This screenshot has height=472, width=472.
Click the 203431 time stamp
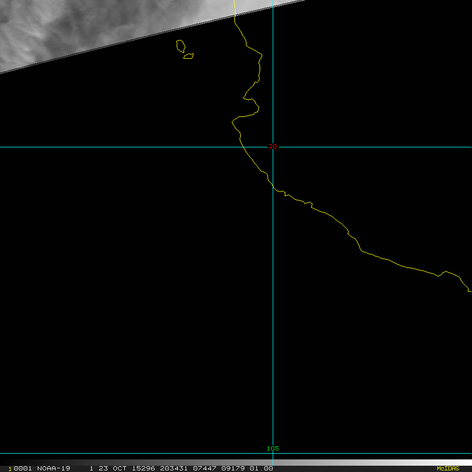click(x=174, y=468)
